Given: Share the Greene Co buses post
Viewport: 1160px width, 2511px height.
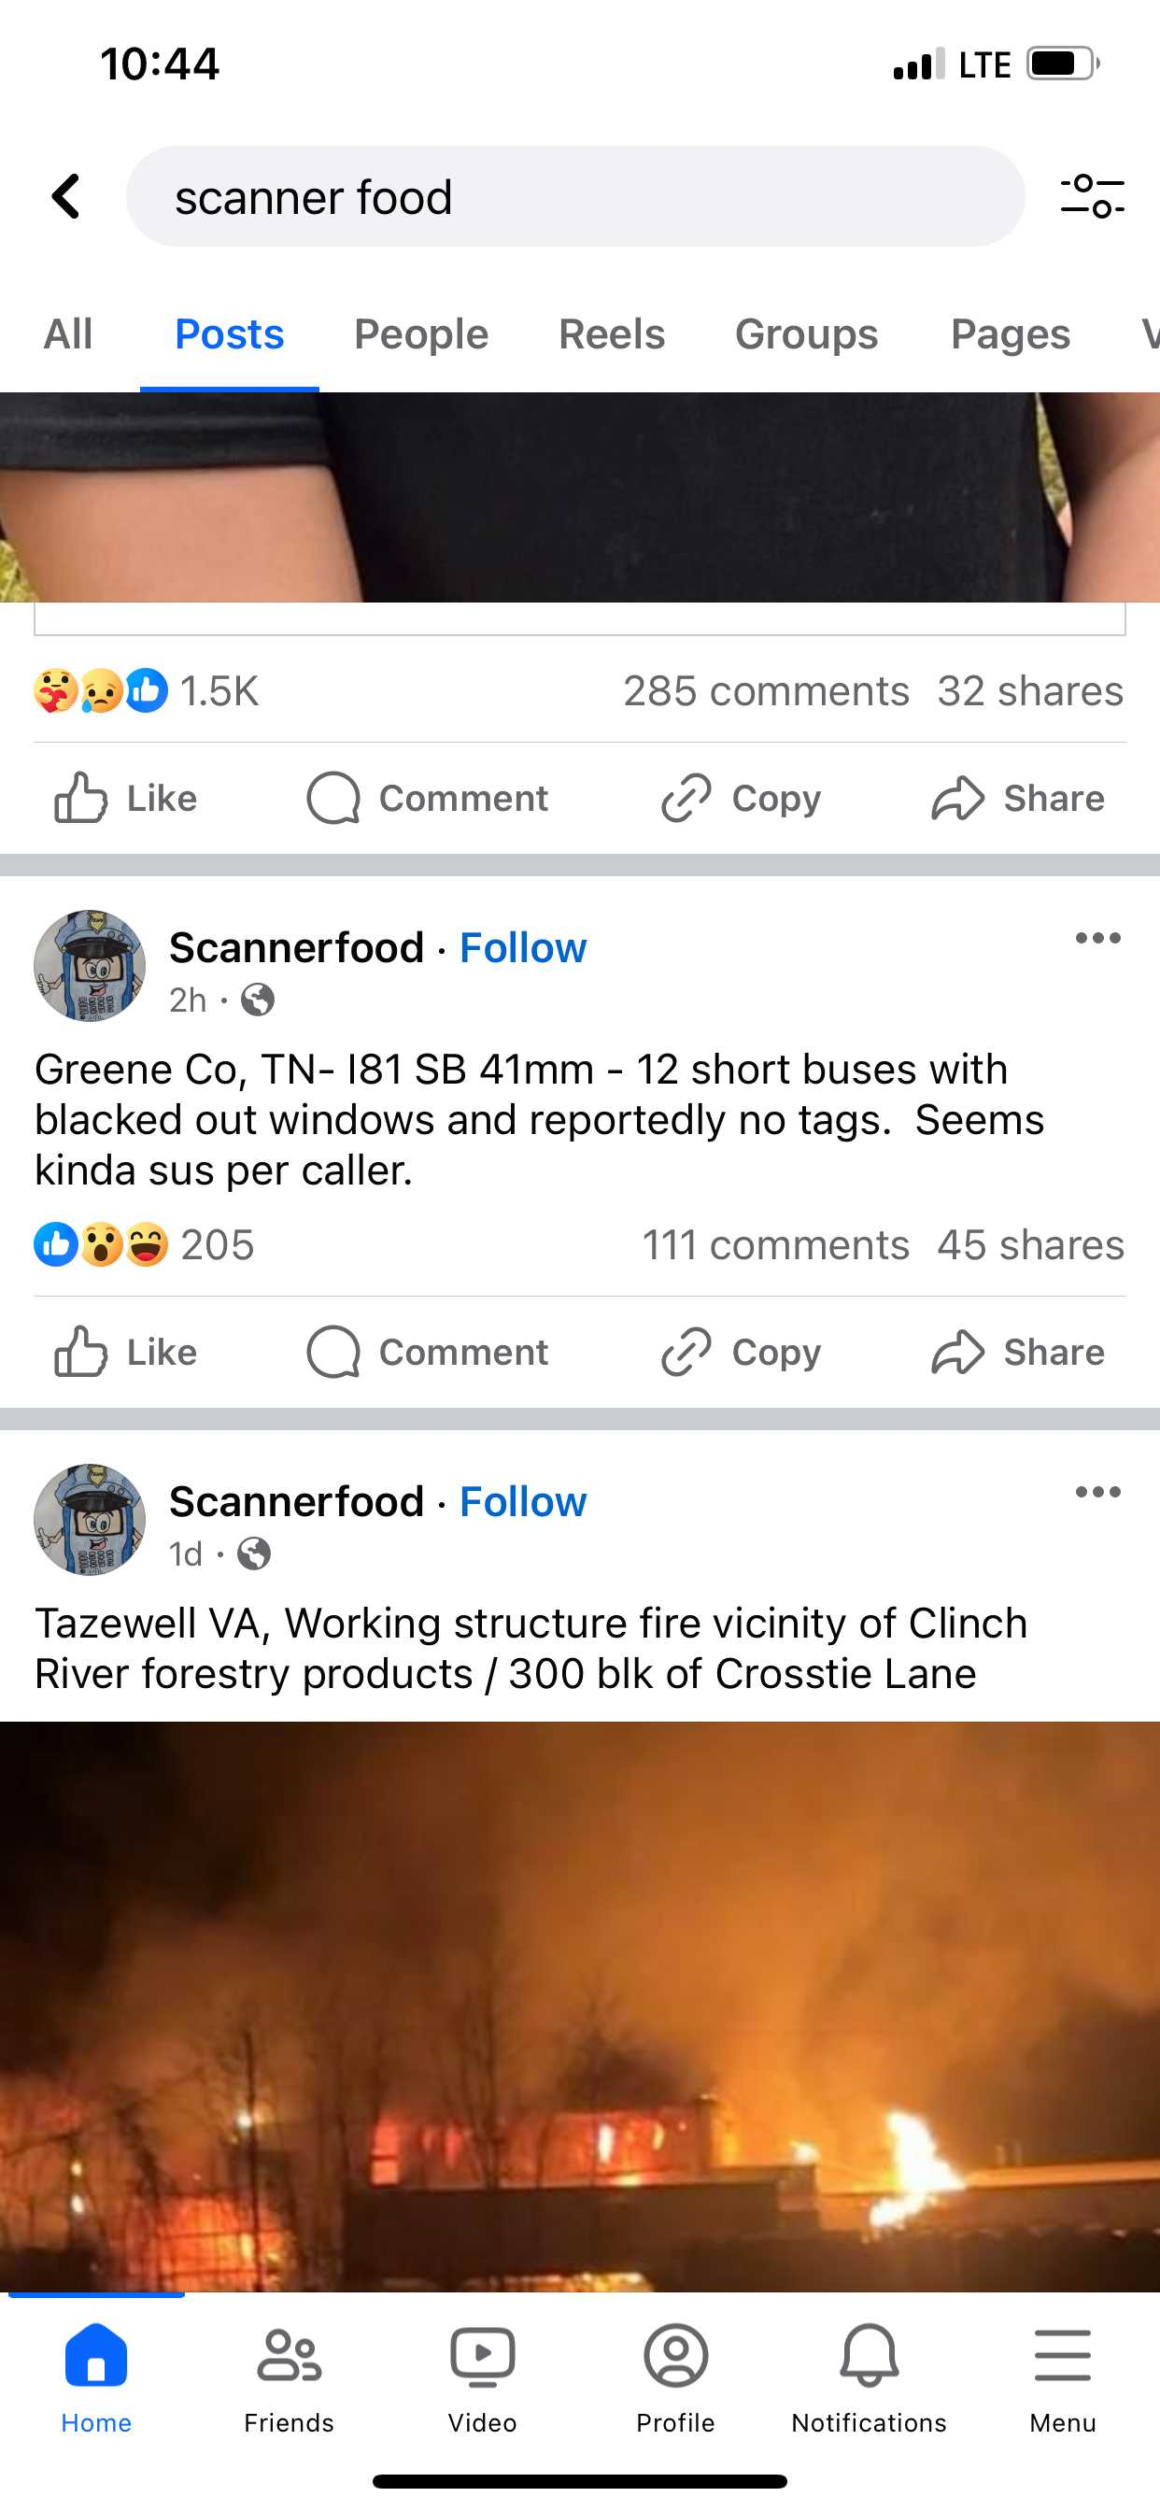Looking at the screenshot, I should point(1018,1352).
